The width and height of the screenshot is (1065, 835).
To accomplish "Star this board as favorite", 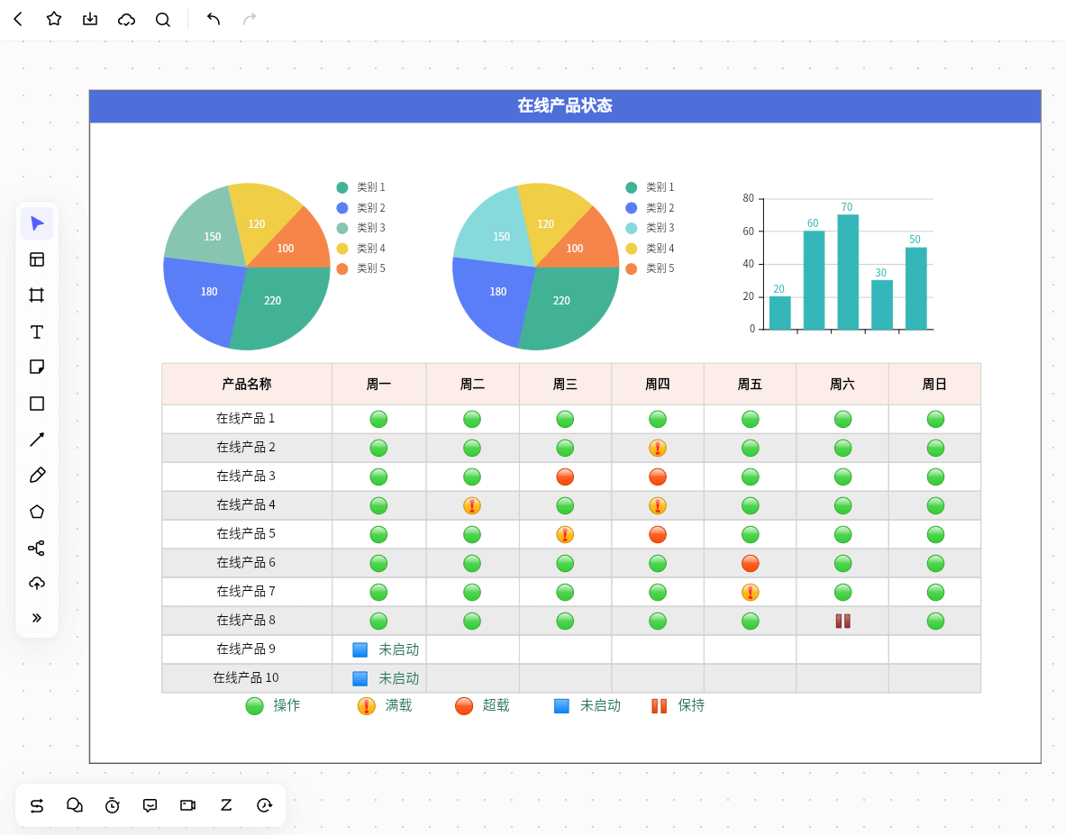I will tap(54, 19).
